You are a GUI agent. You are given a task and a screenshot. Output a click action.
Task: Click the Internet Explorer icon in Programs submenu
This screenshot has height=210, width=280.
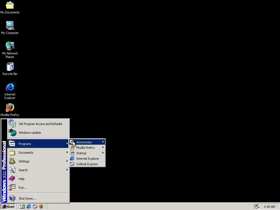click(72, 158)
